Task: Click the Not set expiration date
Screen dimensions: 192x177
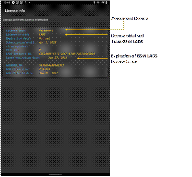Action: (x=45, y=38)
